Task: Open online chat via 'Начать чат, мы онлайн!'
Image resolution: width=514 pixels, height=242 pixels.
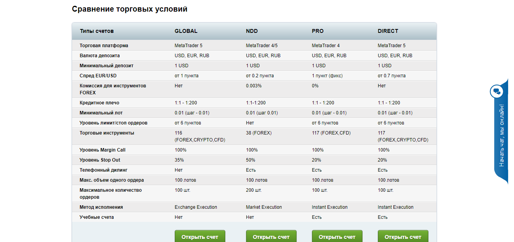Action: pos(502,135)
